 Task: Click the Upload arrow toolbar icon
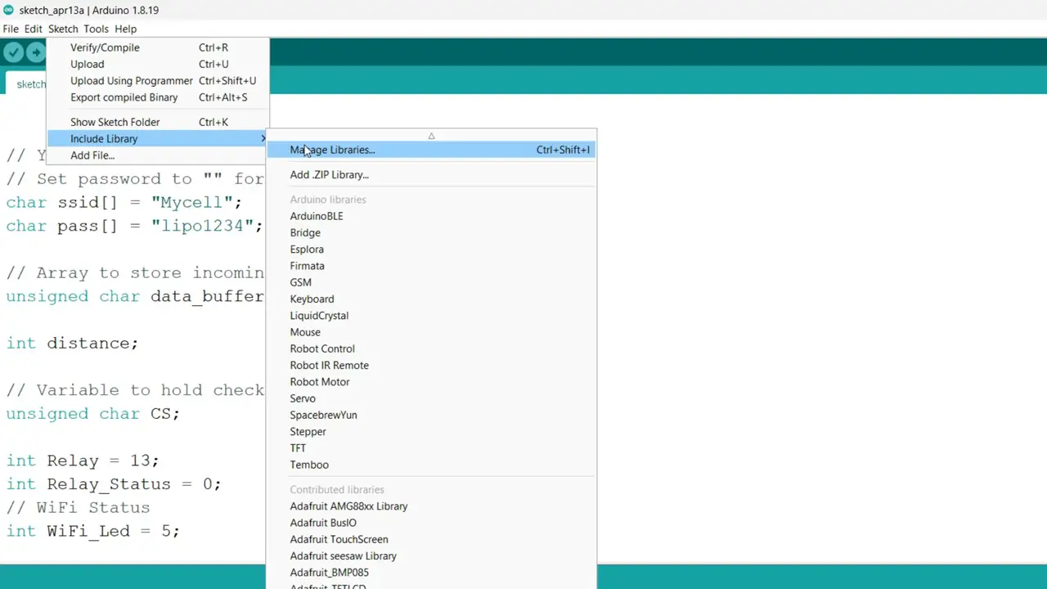point(36,52)
